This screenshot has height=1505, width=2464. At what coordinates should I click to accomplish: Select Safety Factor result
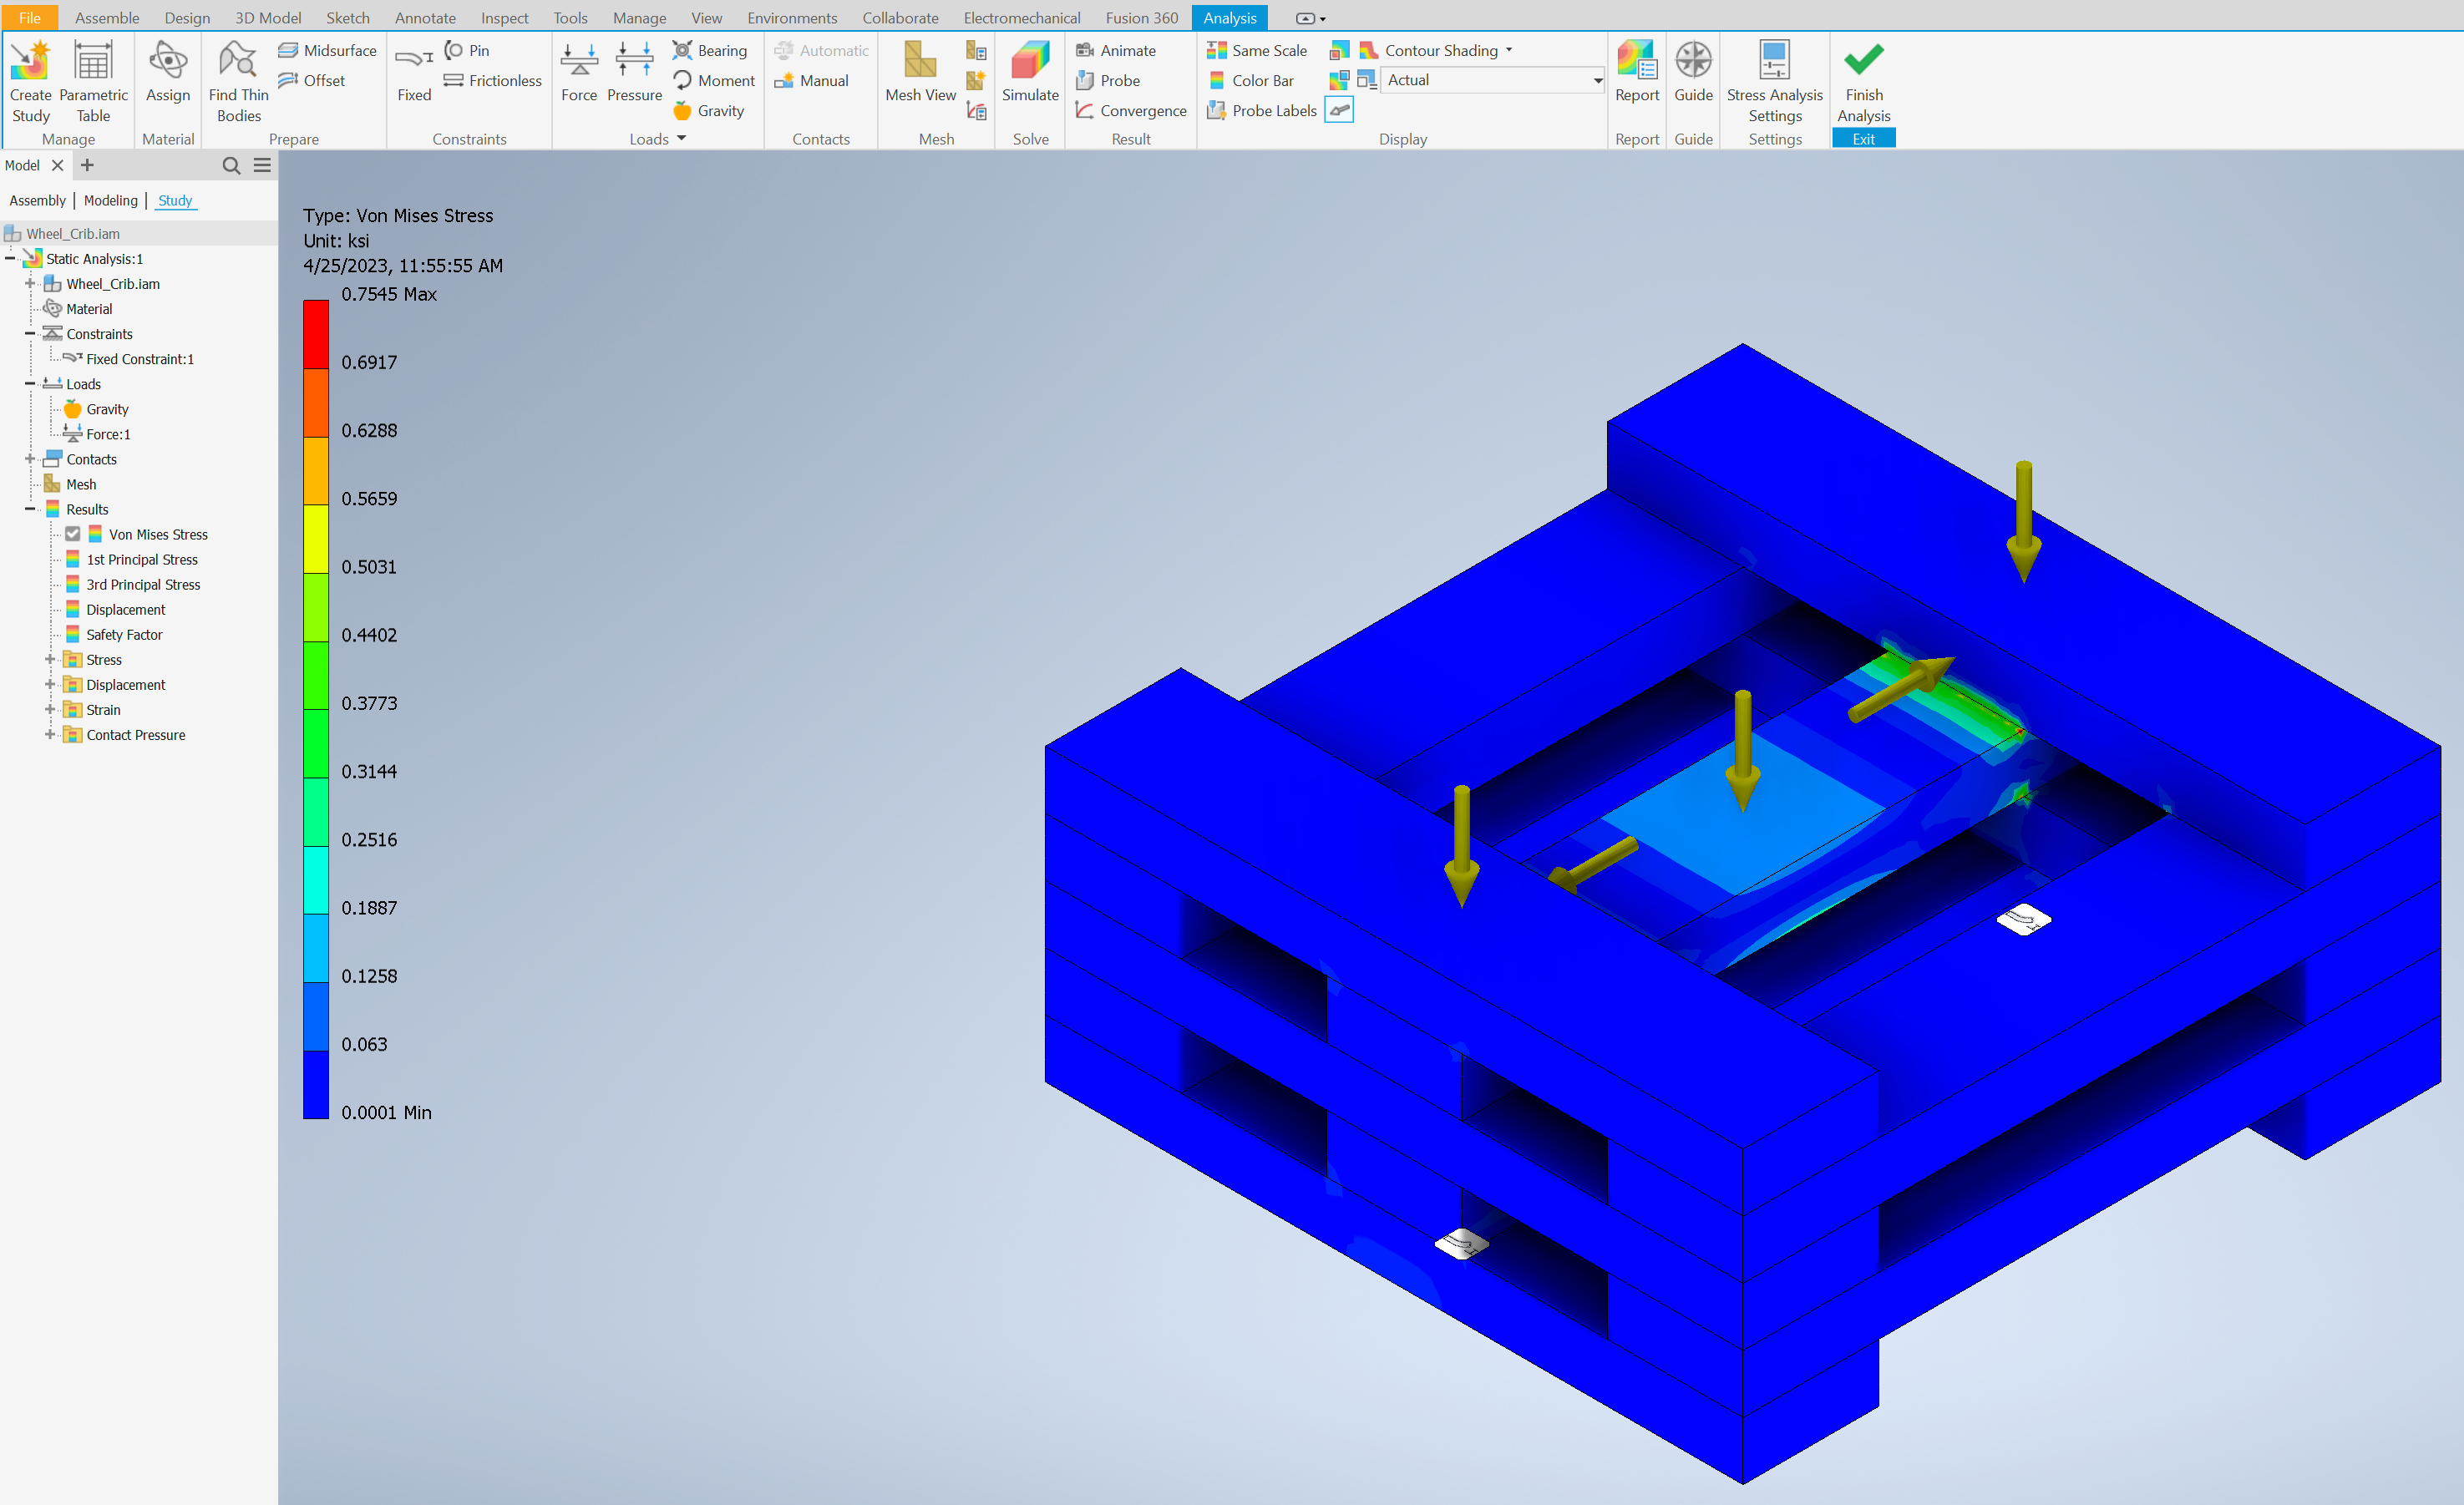tap(124, 634)
